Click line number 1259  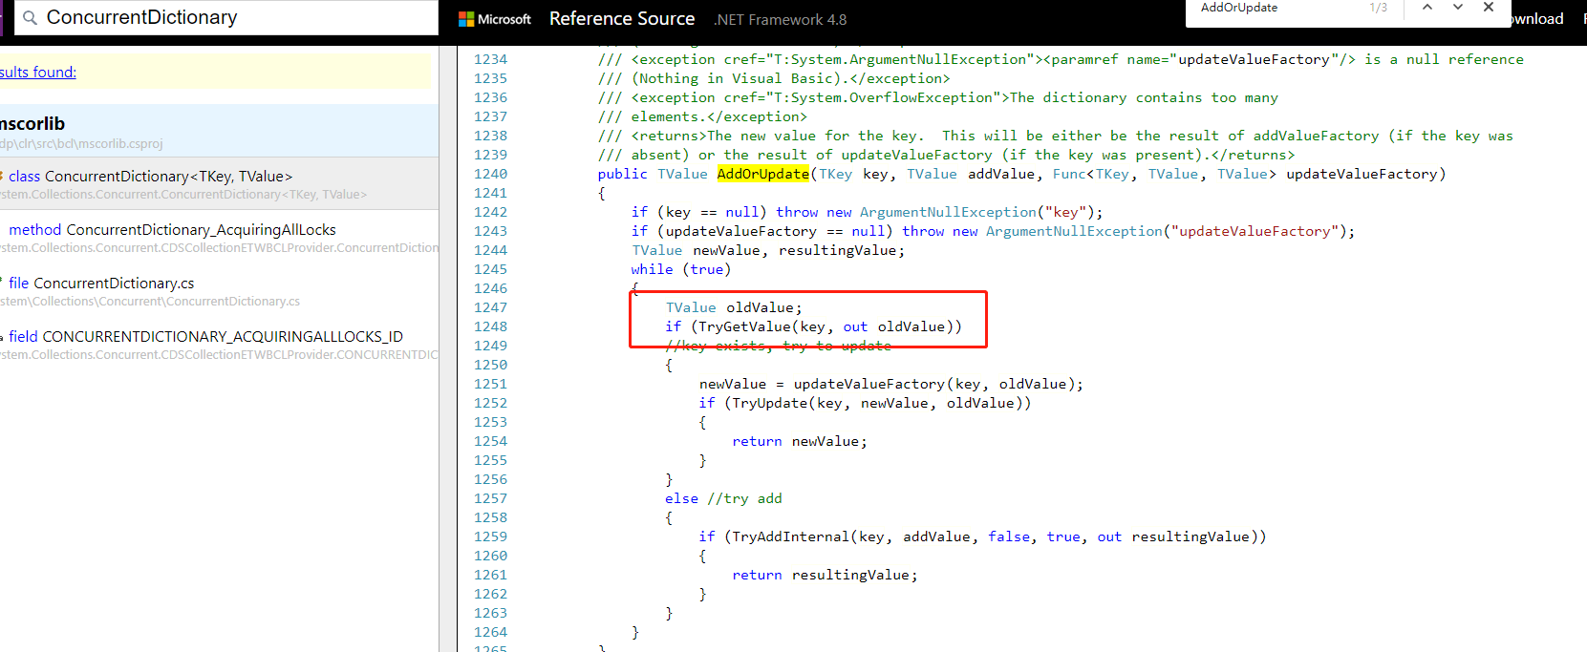490,536
